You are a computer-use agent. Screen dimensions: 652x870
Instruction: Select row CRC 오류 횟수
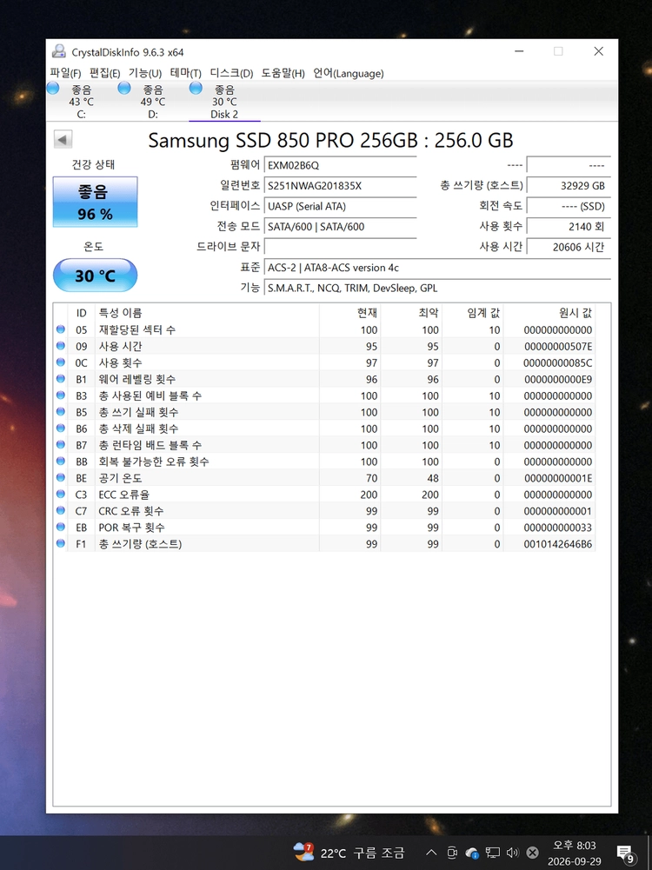[x=324, y=511]
